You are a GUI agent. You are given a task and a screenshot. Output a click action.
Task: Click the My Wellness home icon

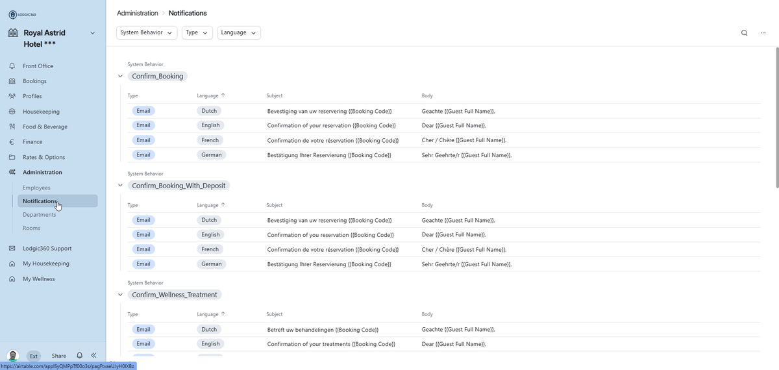(12, 279)
